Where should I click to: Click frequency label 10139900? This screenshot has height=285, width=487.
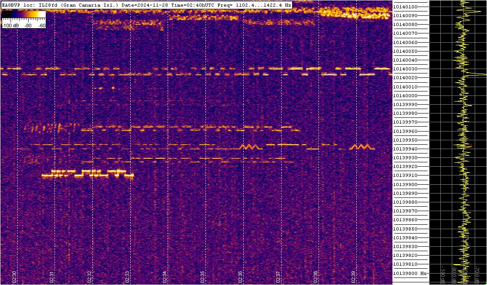pyautogui.click(x=405, y=184)
